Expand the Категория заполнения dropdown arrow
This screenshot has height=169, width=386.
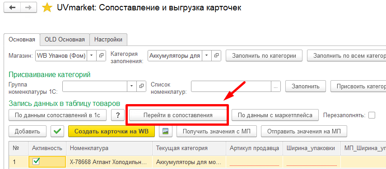207,55
